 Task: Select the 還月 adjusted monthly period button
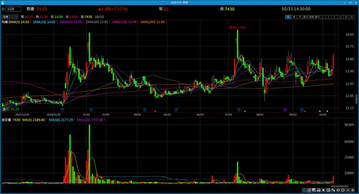(x=317, y=17)
